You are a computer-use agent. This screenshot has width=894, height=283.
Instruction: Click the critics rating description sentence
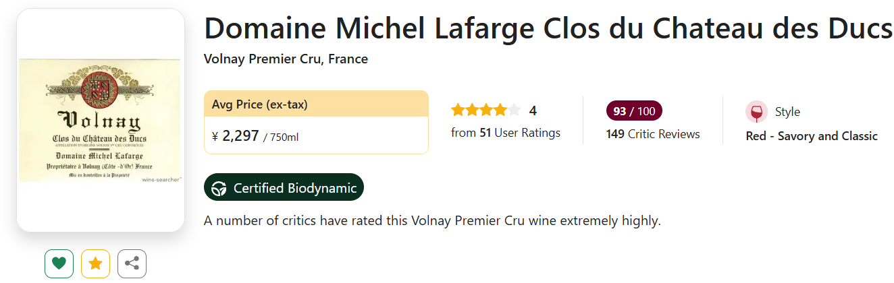pos(432,220)
